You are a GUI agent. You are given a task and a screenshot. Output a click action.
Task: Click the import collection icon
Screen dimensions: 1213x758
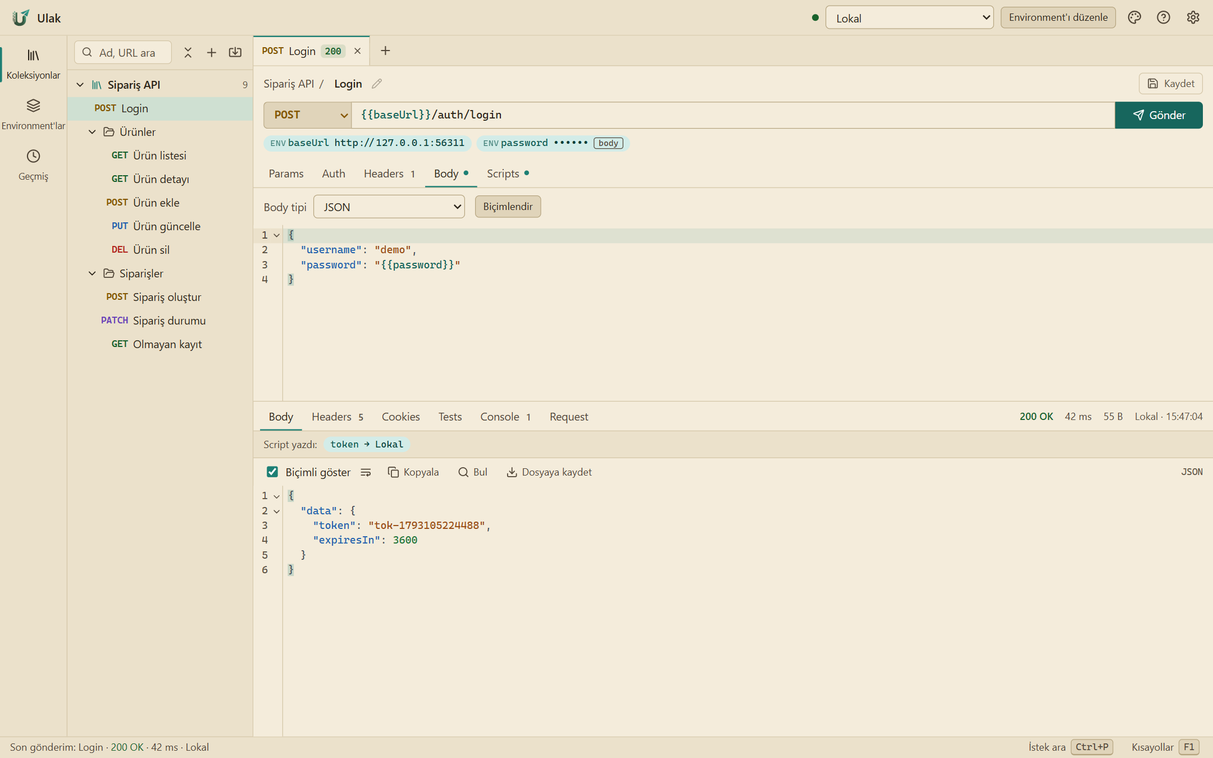235,53
